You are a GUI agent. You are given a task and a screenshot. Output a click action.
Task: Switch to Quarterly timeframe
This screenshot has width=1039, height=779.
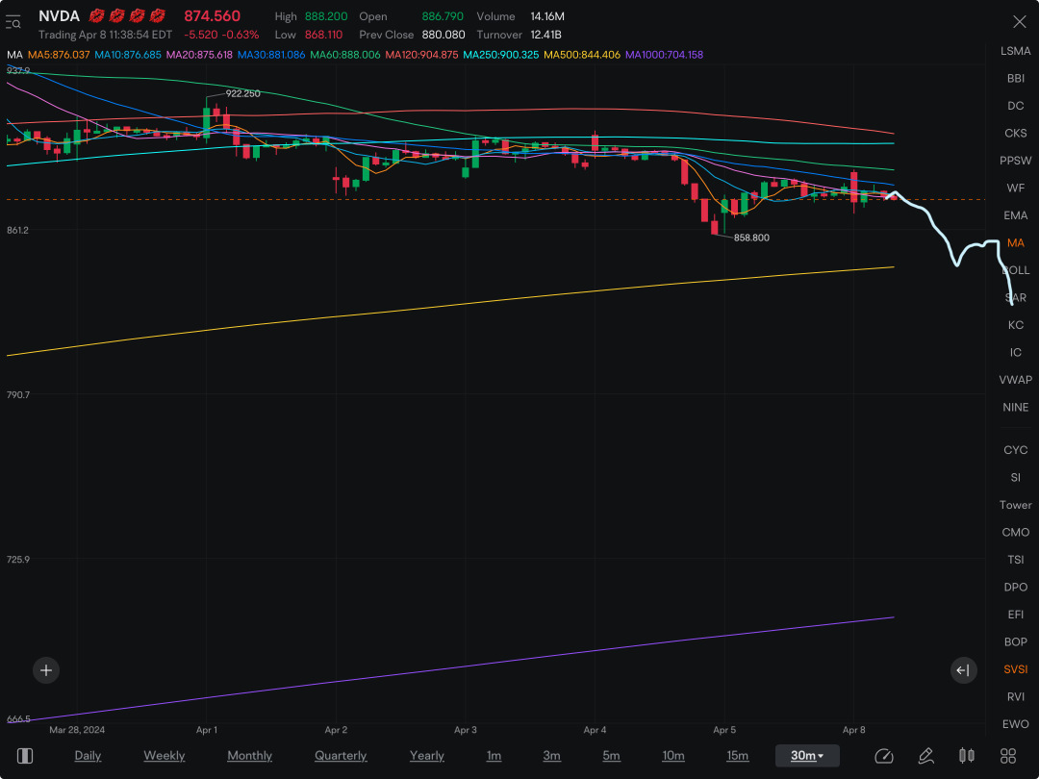tap(341, 756)
